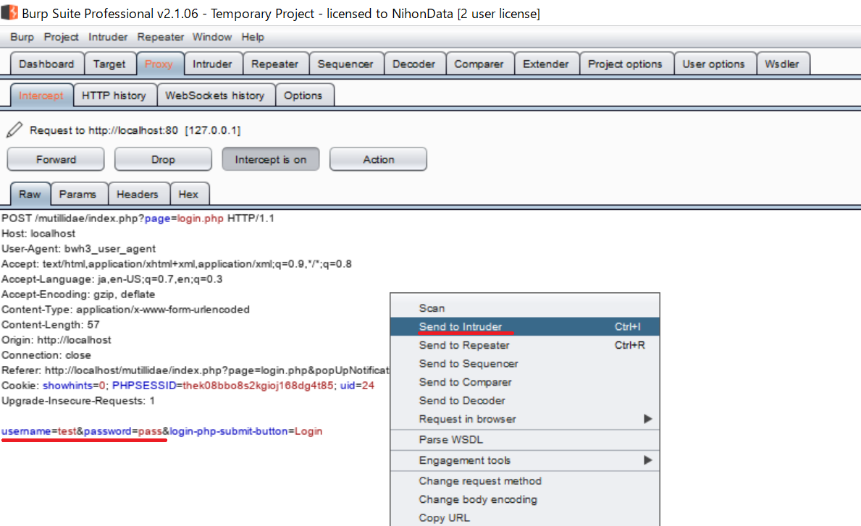Select Copy URL menu entry
861x526 pixels.
(525, 518)
